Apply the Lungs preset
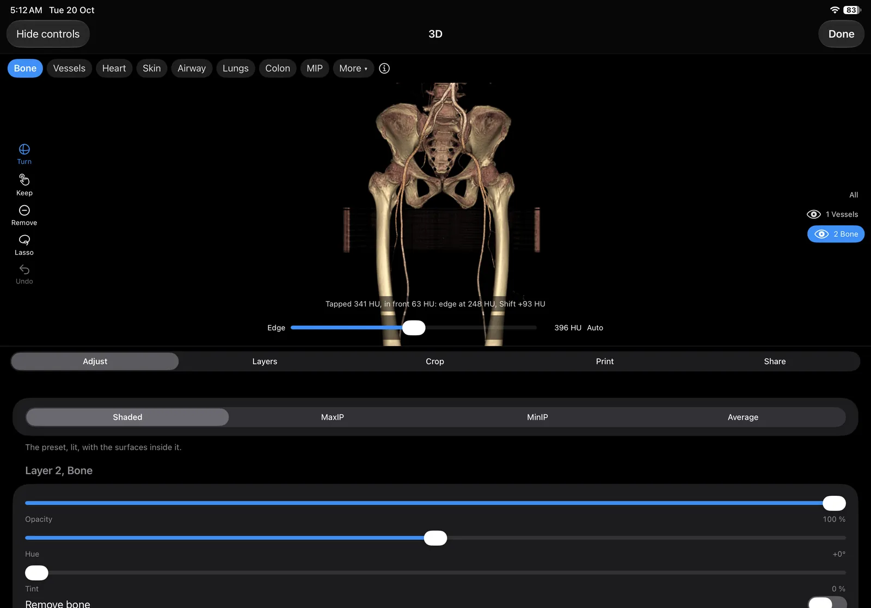Viewport: 871px width, 608px height. tap(235, 68)
